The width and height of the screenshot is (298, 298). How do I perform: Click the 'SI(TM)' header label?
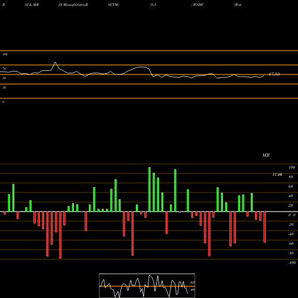tap(113, 5)
